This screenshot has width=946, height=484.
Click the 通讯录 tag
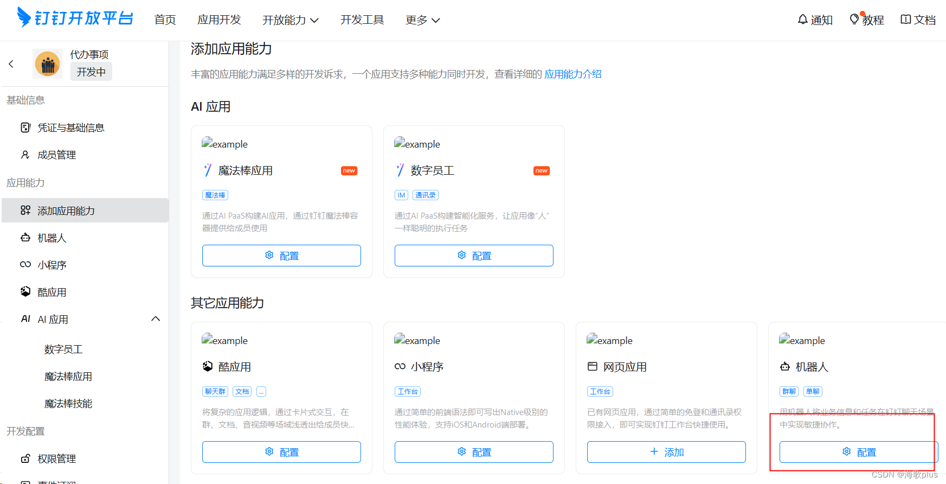[426, 195]
